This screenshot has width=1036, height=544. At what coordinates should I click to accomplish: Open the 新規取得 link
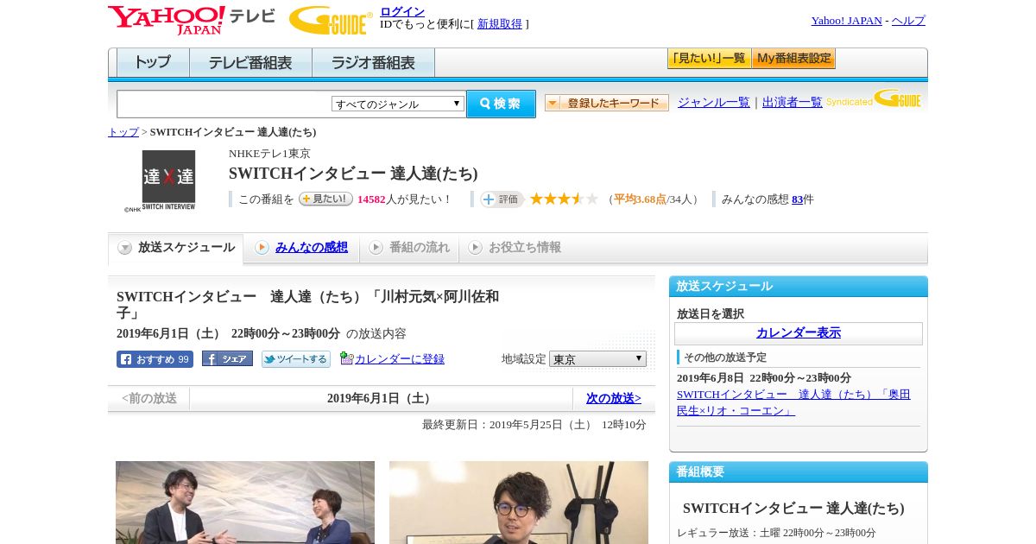(x=500, y=24)
